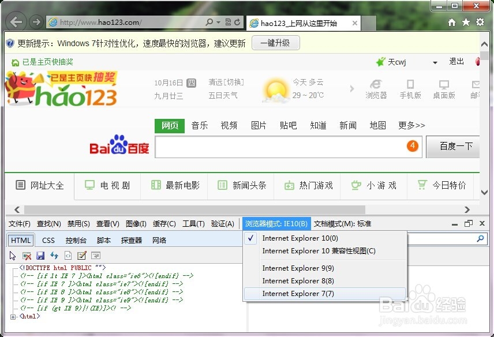
Task: Click the 百度一下 search button
Action: [x=454, y=147]
